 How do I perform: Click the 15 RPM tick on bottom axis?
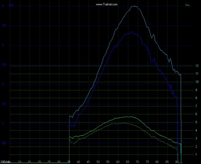click(29, 162)
